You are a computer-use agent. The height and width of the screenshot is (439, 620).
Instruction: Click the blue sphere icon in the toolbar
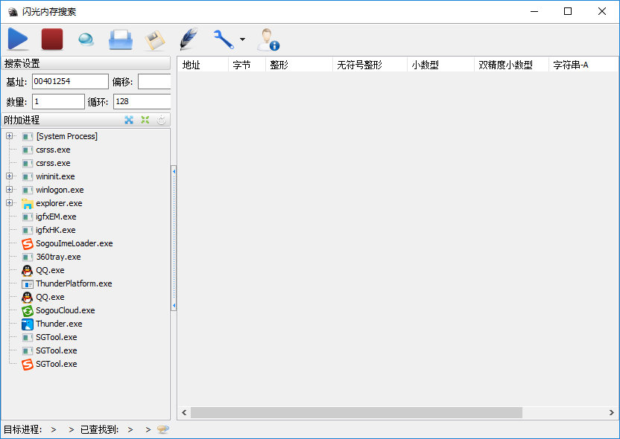pyautogui.click(x=86, y=39)
